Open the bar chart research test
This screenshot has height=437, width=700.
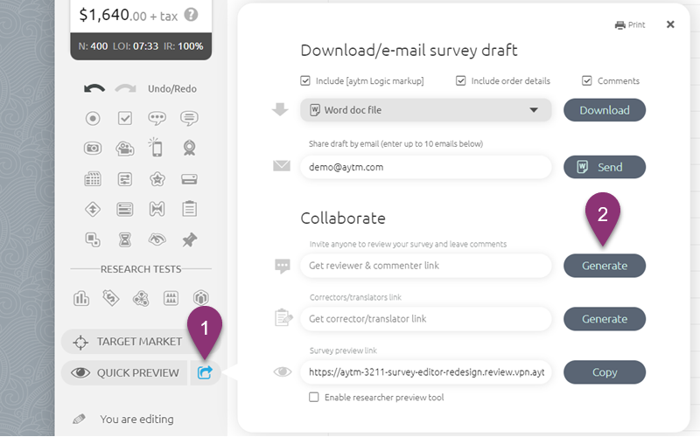pyautogui.click(x=81, y=299)
